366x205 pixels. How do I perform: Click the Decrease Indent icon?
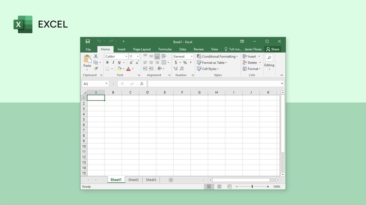145,68
